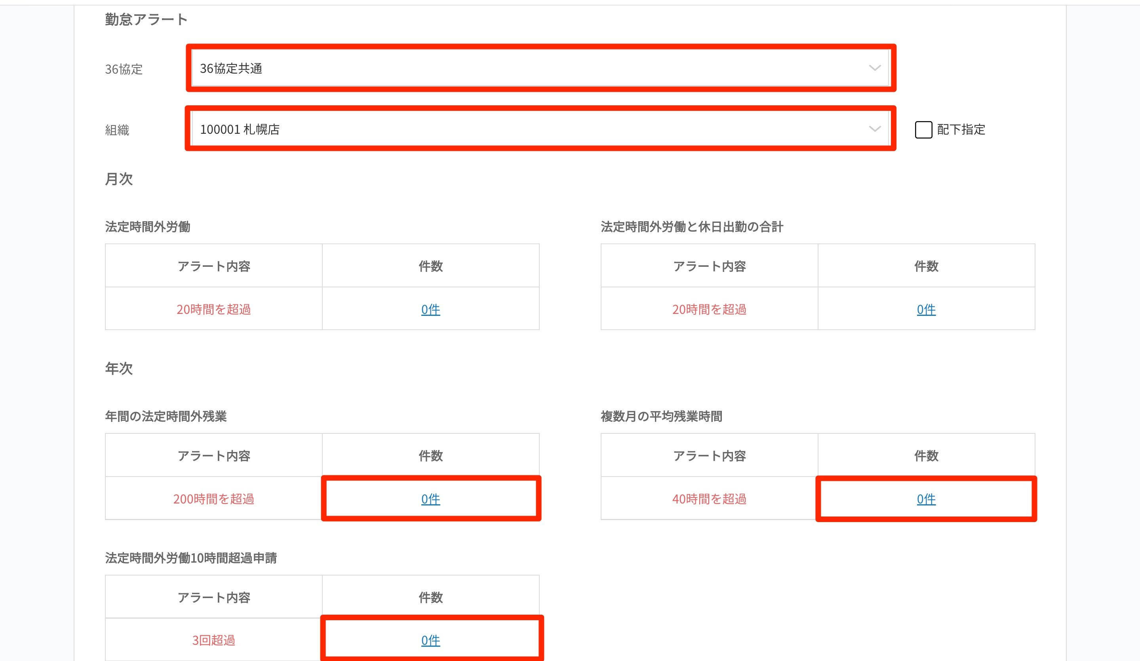Open the 0件 link for 法定時間外労働と休日出勤の合計
Viewport: 1140px width, 661px height.
click(925, 309)
